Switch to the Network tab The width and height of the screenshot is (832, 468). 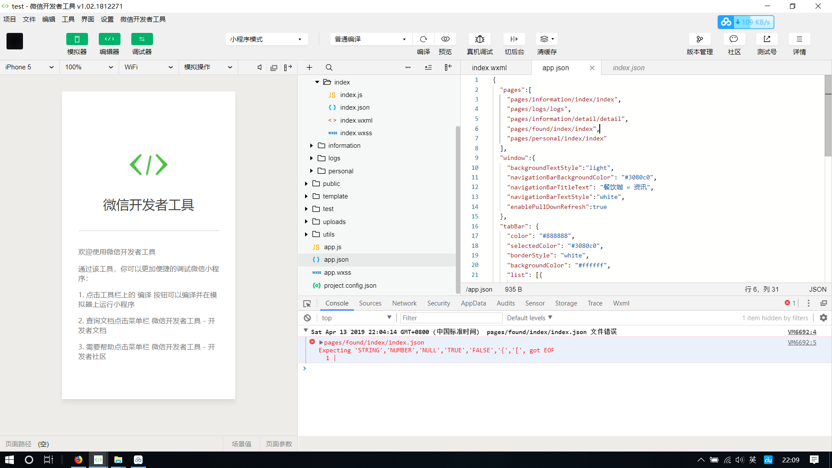[x=404, y=303]
